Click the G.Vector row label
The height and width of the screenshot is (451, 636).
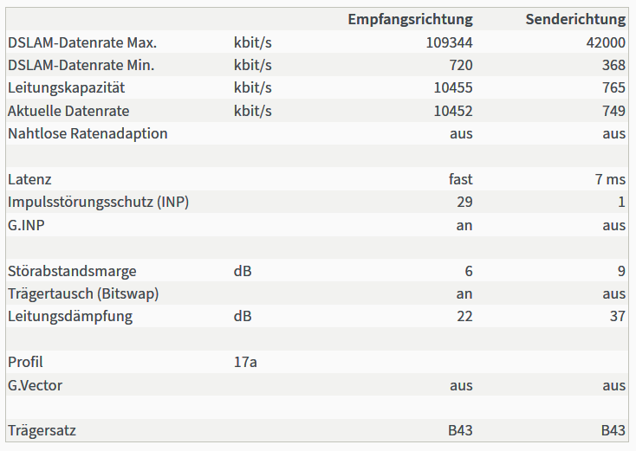[x=36, y=385]
